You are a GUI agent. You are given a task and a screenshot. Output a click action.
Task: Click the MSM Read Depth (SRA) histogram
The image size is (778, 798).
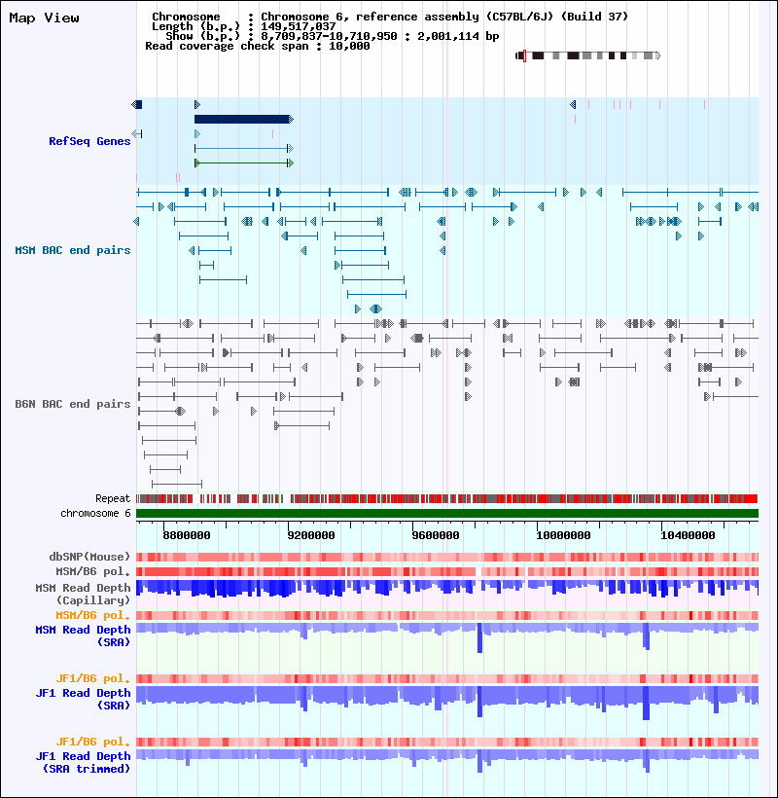[447, 637]
